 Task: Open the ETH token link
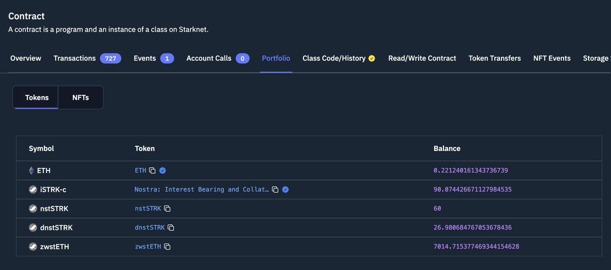141,170
